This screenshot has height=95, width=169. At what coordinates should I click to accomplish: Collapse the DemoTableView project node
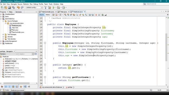point(1,19)
